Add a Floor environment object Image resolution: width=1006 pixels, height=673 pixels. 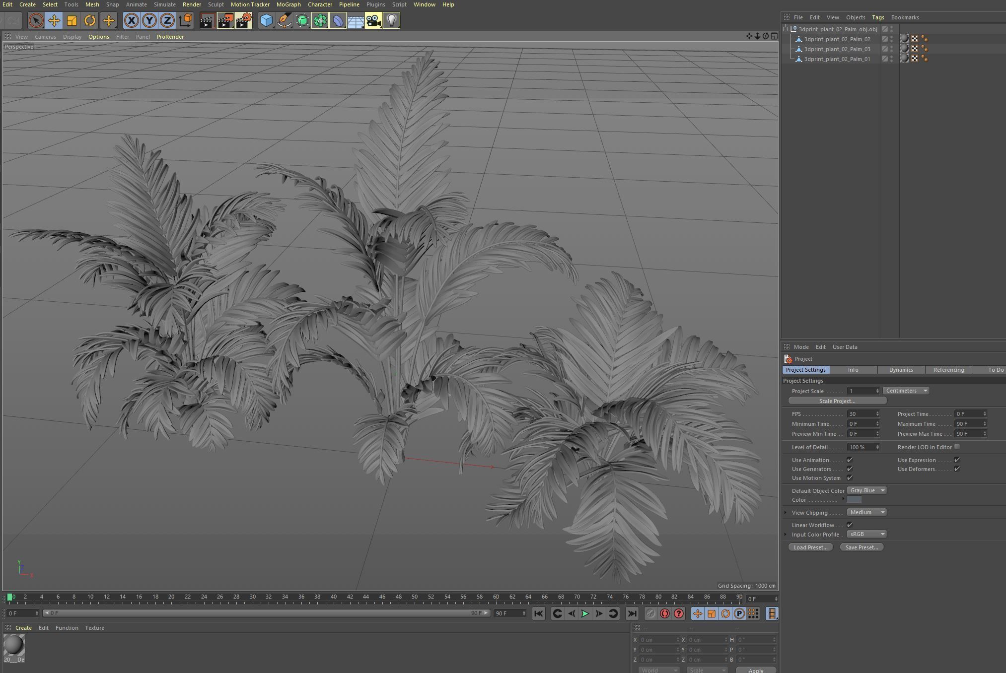click(x=356, y=20)
